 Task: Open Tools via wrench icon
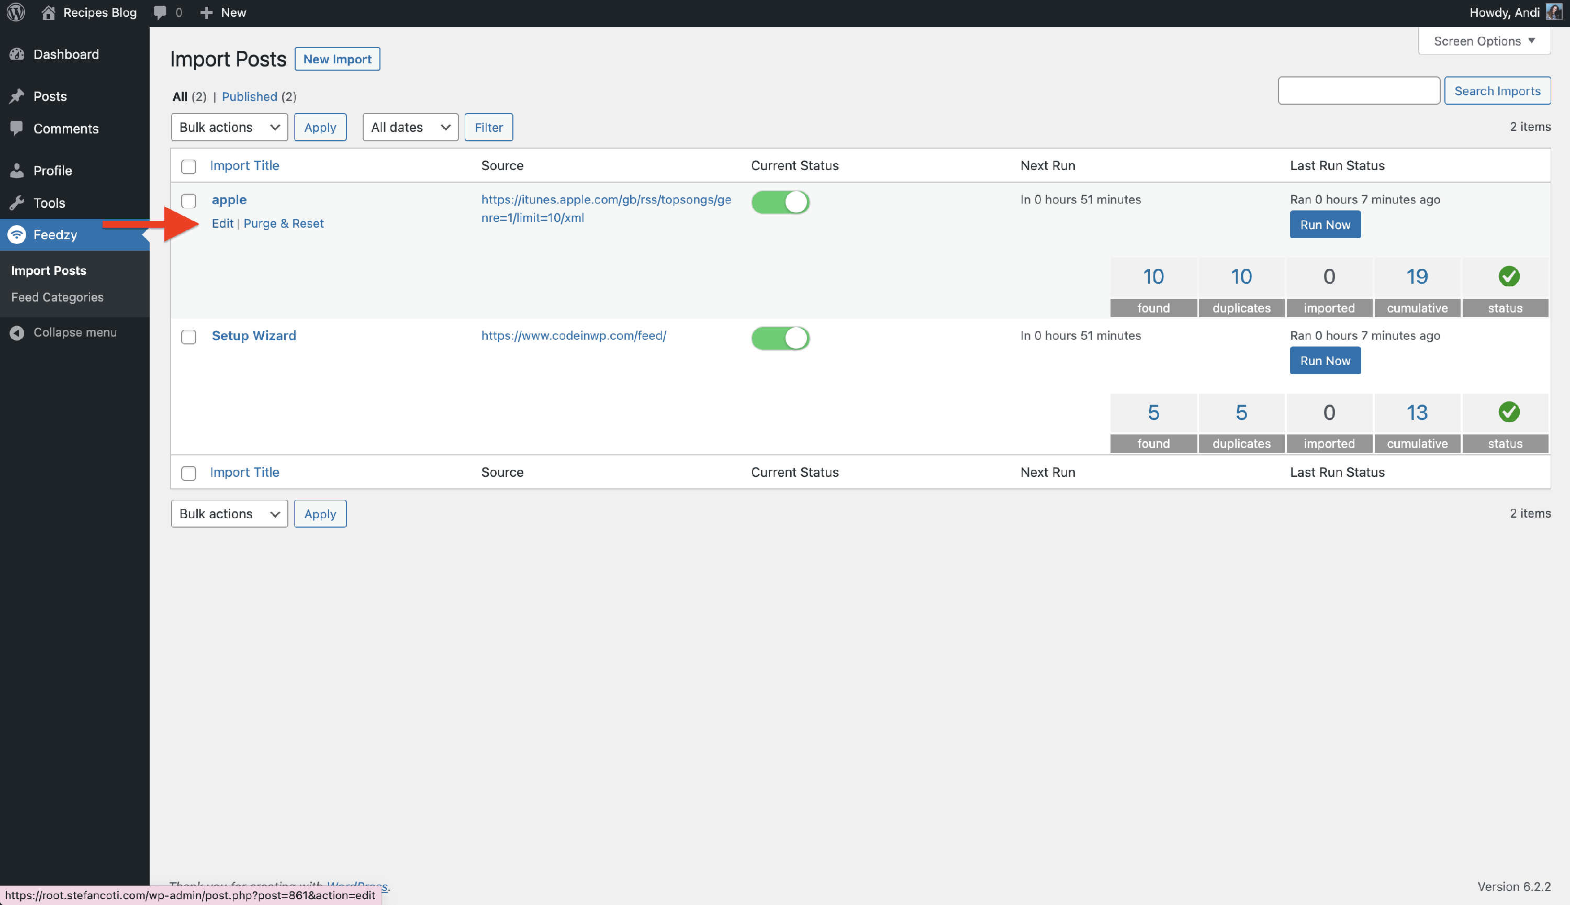(17, 203)
